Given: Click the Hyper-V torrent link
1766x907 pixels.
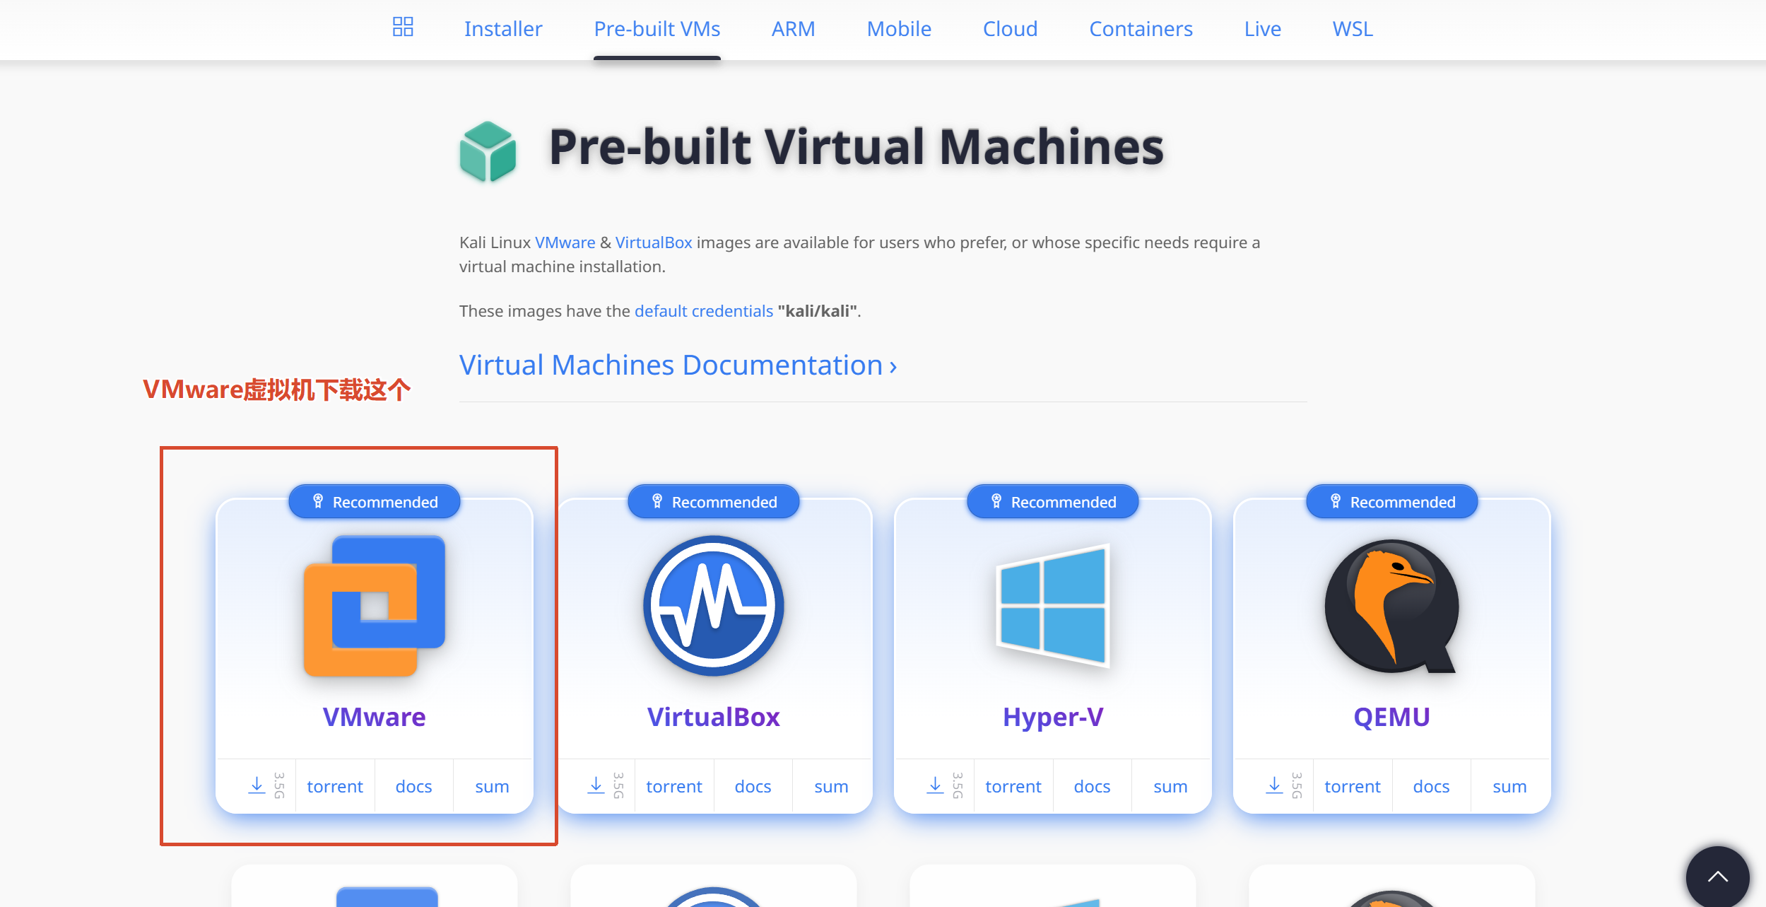Looking at the screenshot, I should pos(1013,786).
